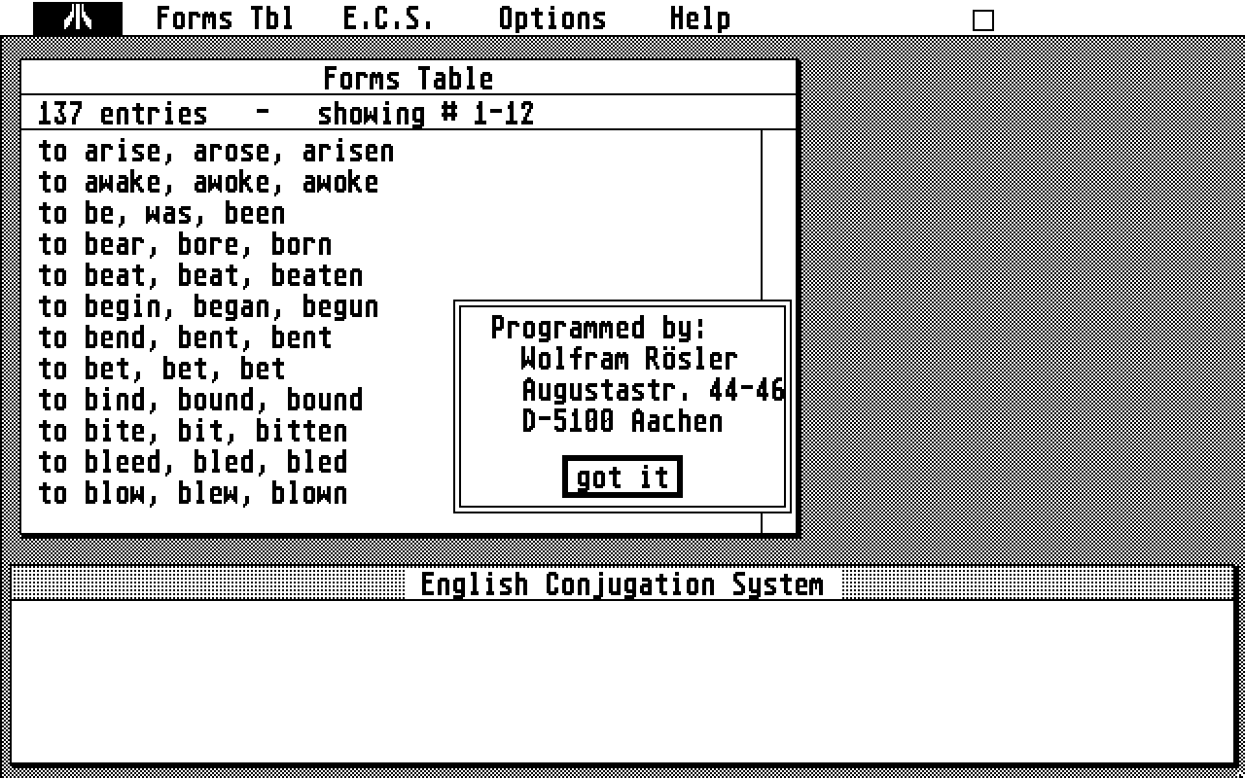Select row 'to bite, bit, bitten'
The image size is (1245, 778).
(x=193, y=431)
